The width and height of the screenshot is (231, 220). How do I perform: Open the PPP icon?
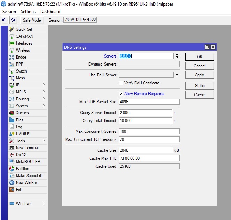click(x=12, y=64)
